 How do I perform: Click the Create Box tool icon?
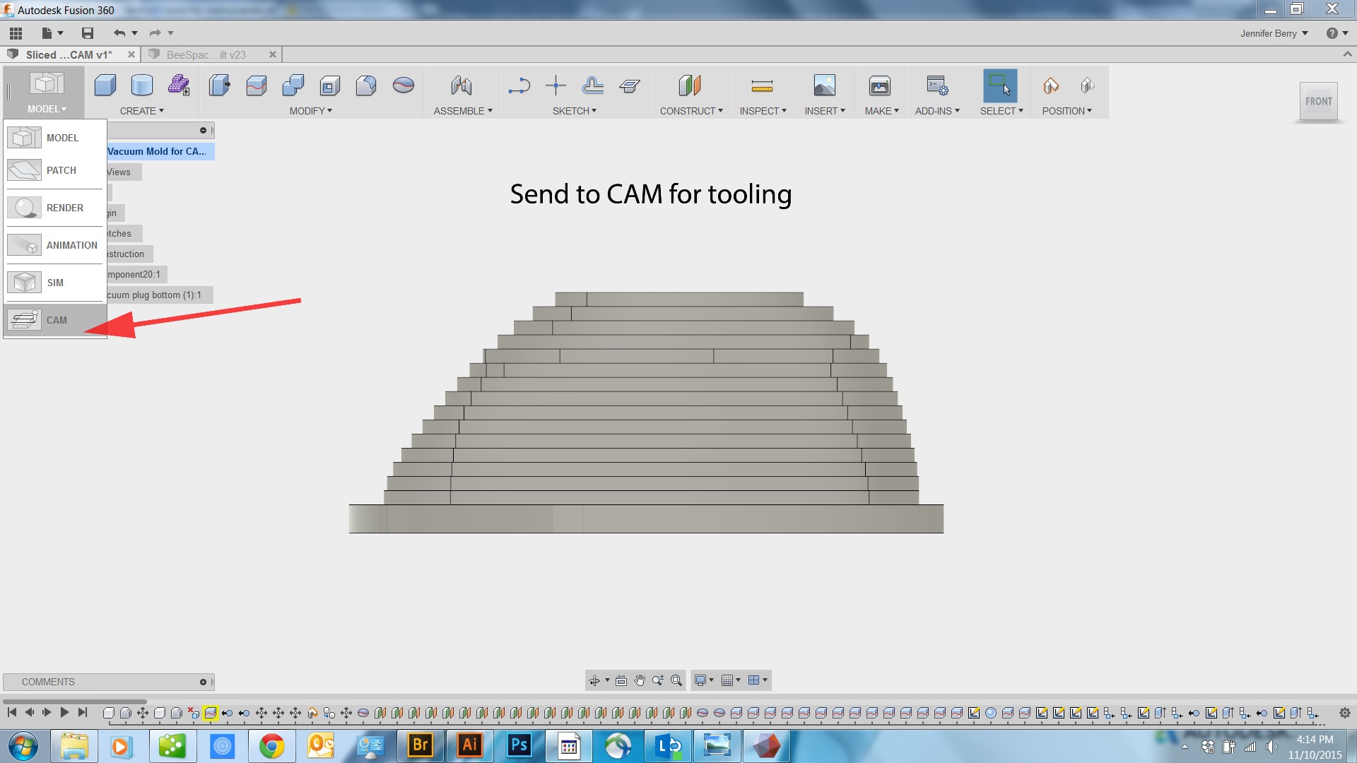[x=105, y=86]
